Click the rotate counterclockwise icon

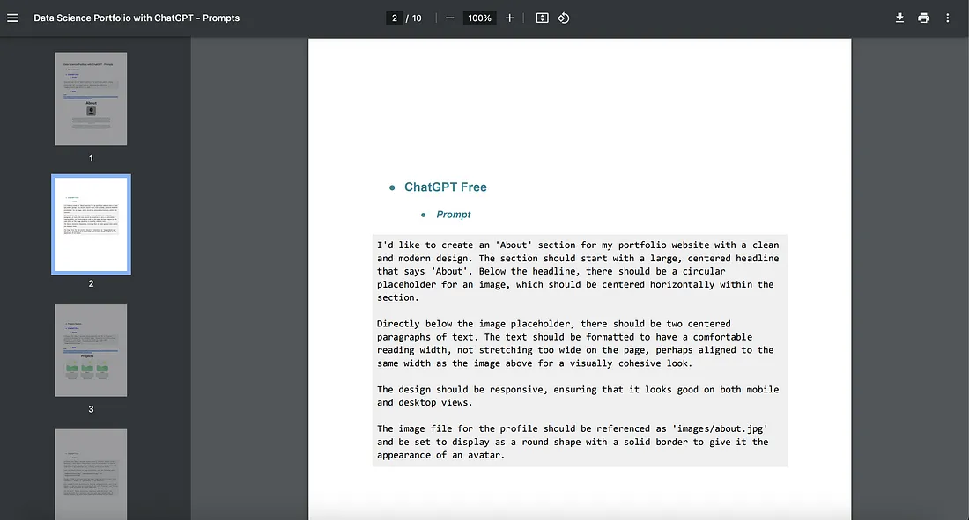(x=564, y=18)
